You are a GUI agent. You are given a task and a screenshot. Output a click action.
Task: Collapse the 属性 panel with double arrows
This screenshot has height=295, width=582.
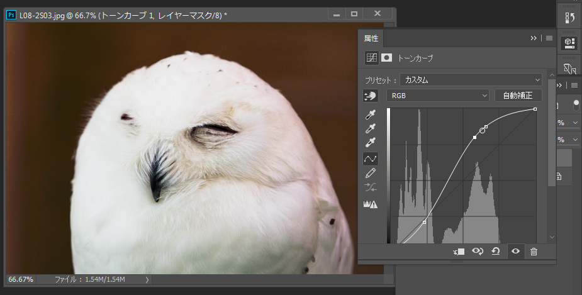coord(534,38)
